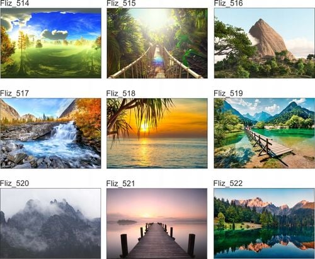Click the Fliz_518 title label
Screen dimensions: 315x259
(121, 93)
